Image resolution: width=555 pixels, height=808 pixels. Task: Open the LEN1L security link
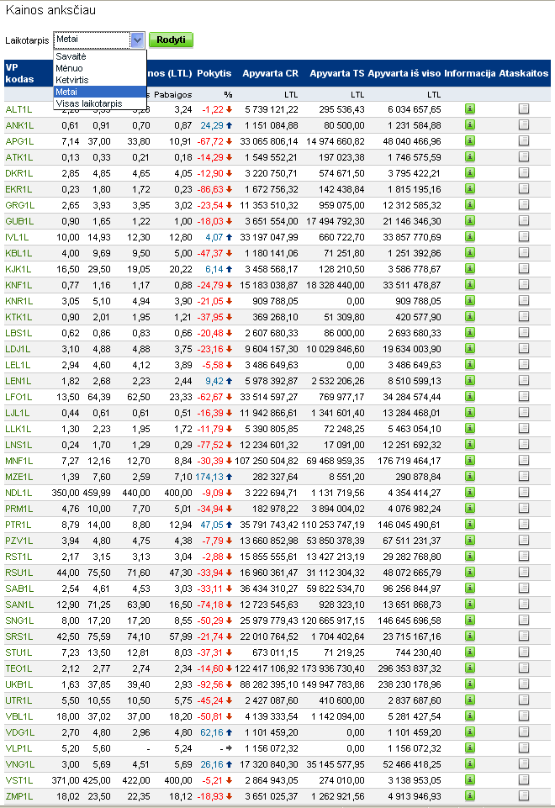coord(18,381)
